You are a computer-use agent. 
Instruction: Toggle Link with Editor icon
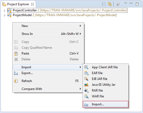point(109,4)
